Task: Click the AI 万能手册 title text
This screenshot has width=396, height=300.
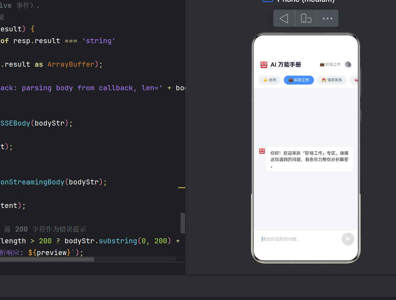Action: click(x=286, y=65)
